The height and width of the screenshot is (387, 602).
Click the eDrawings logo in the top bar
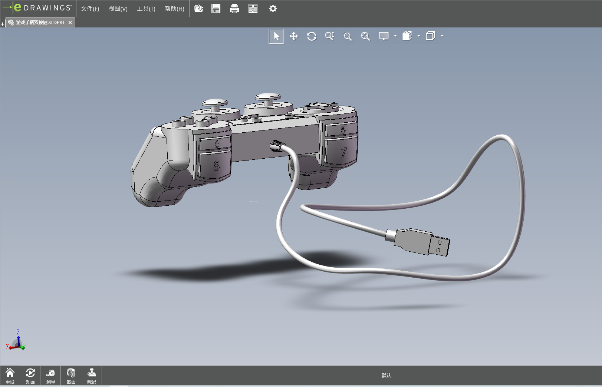(37, 8)
